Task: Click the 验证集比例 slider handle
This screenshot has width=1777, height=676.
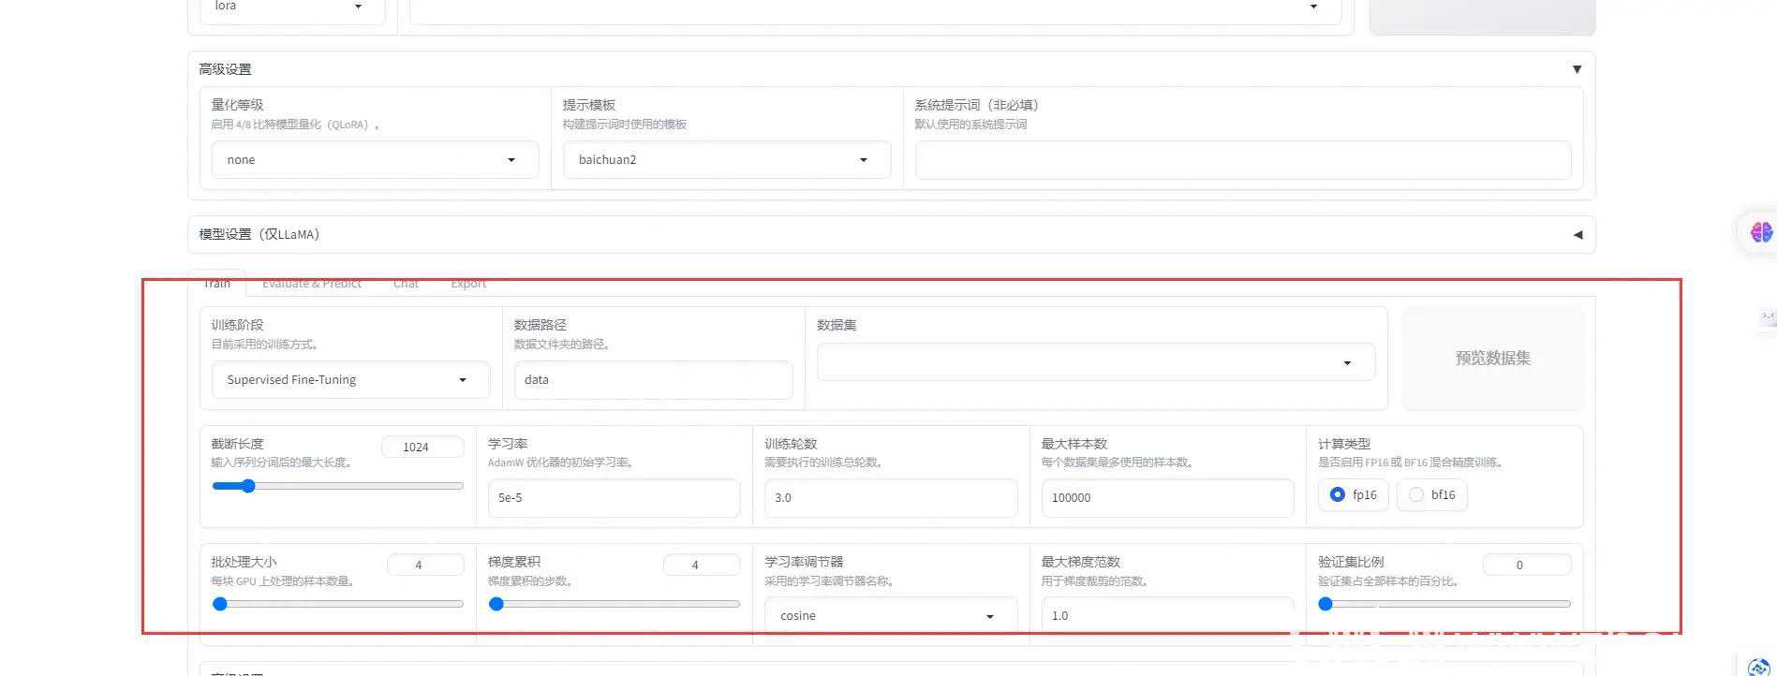Action: click(x=1325, y=604)
